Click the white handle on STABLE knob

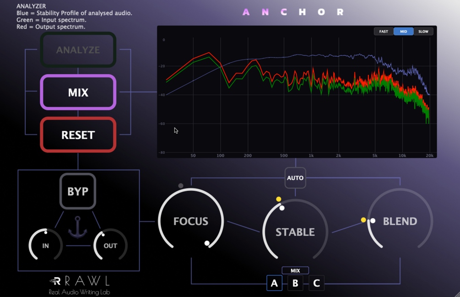click(x=282, y=208)
